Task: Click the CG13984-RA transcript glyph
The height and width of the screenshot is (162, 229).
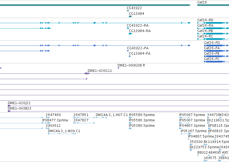Action: (131, 34)
